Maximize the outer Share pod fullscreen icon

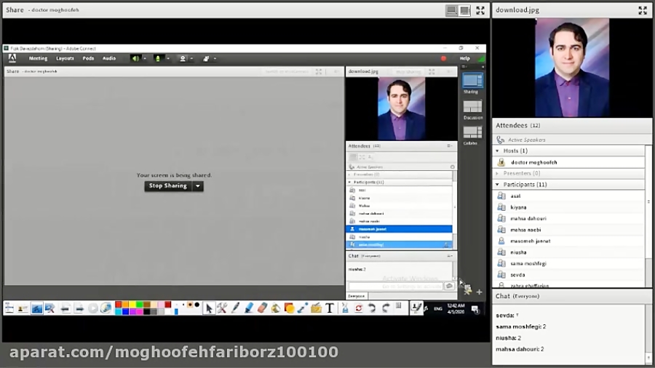pos(480,10)
